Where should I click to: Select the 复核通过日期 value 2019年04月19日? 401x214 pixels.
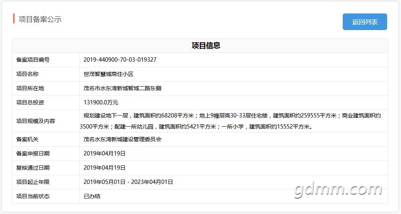point(104,168)
